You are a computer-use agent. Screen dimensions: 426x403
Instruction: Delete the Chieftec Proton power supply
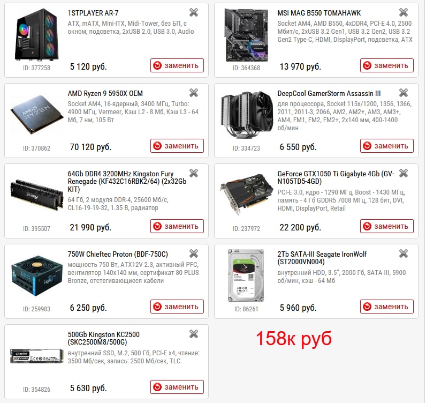[x=194, y=253]
